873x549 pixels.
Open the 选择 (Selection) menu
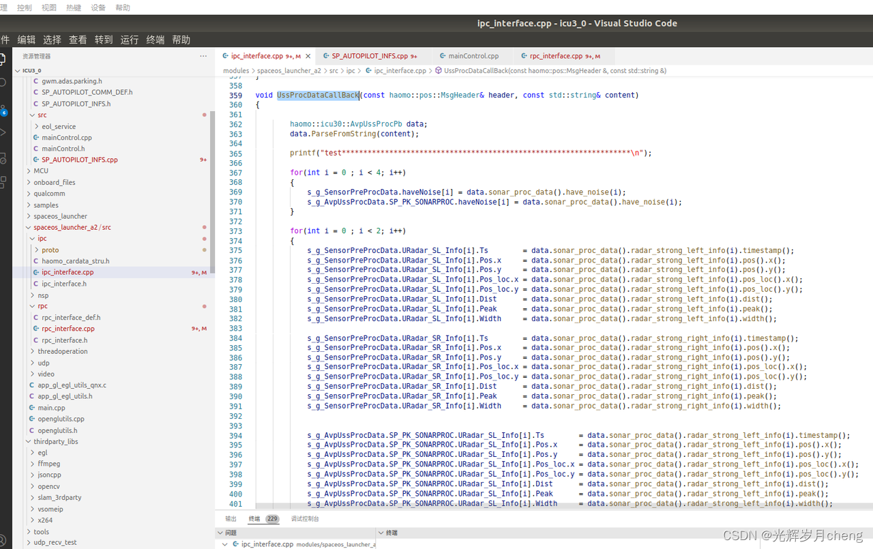pos(52,40)
